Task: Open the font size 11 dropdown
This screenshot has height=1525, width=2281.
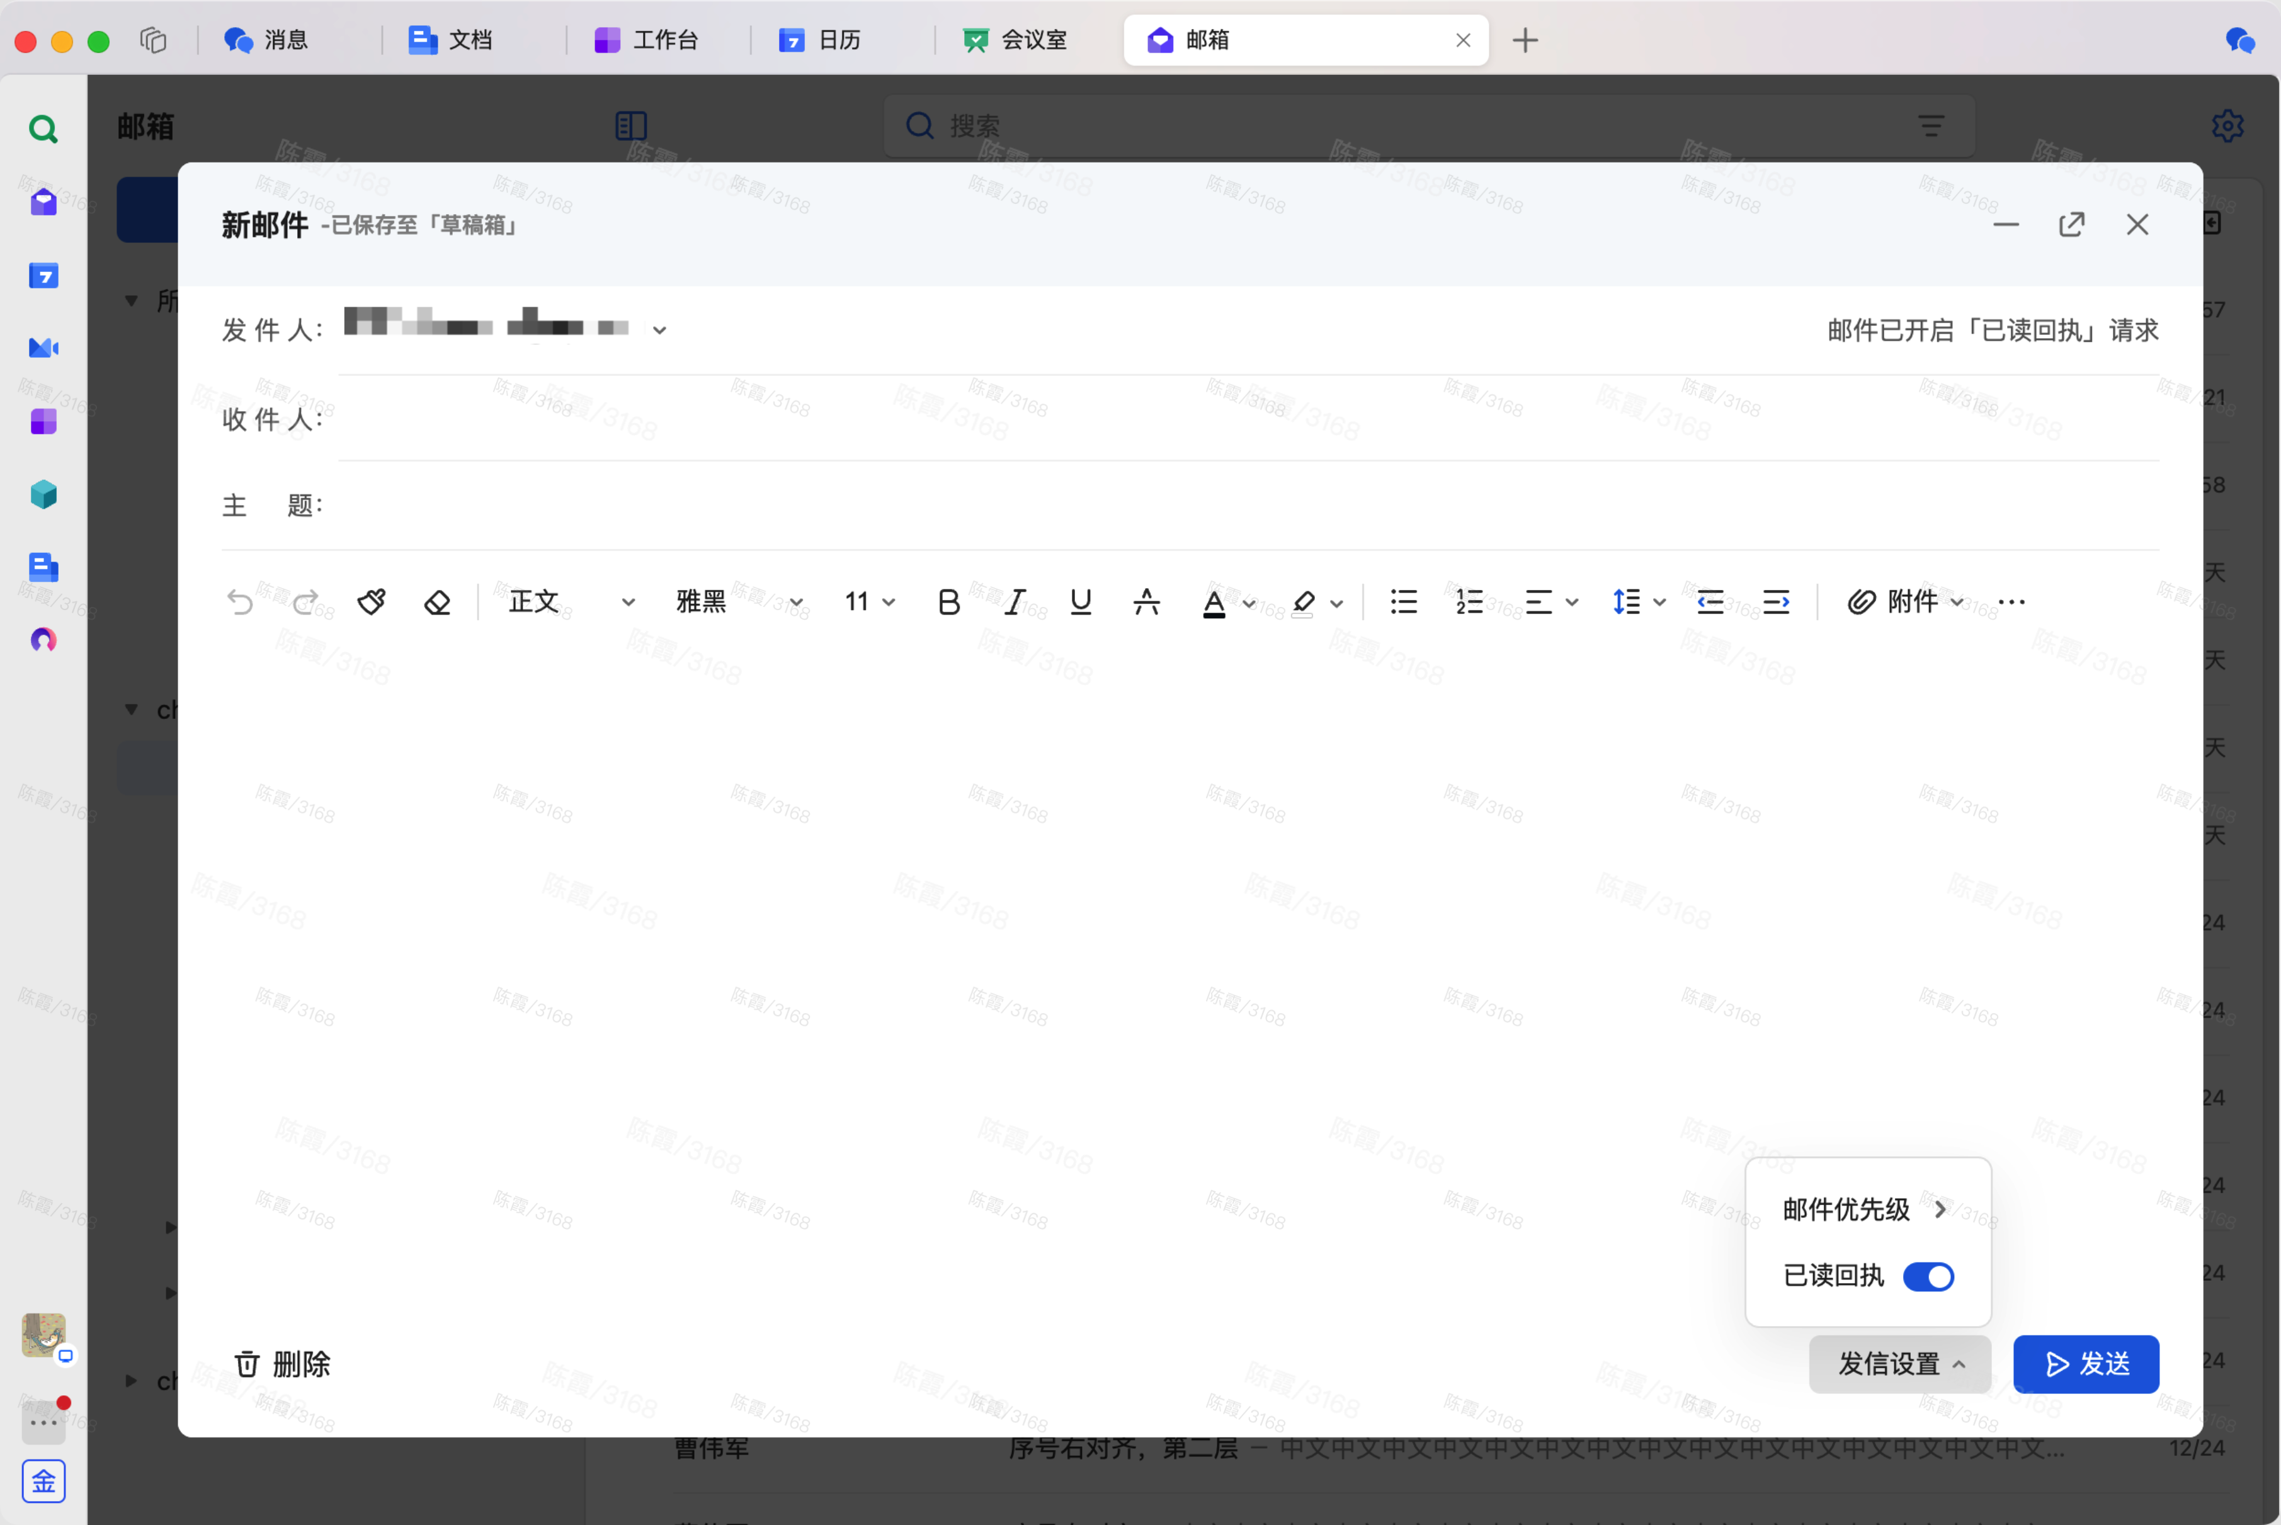Action: (870, 602)
